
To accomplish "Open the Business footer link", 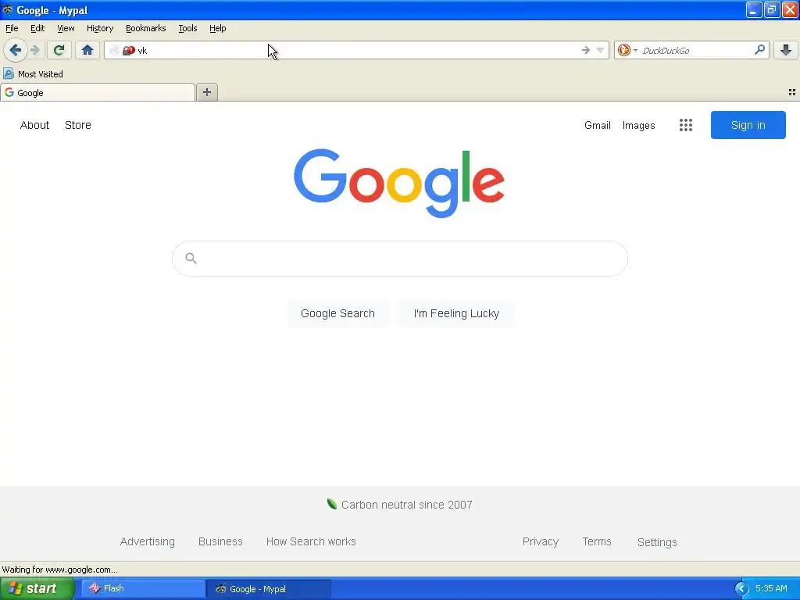I will pos(220,541).
